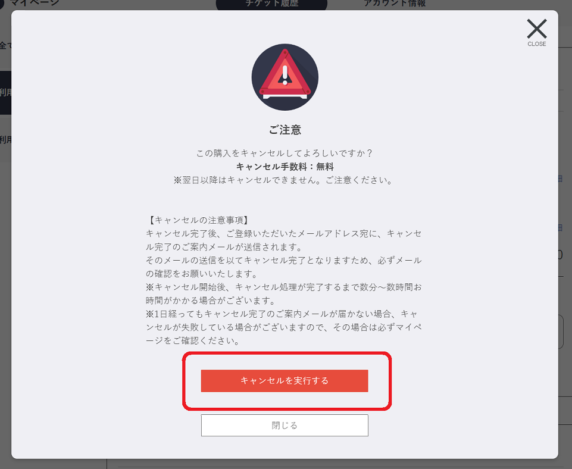Select the マイページ title at top left
The width and height of the screenshot is (572, 469).
tap(35, 3)
